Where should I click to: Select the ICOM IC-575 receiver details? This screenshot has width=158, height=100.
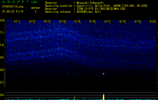click(x=101, y=9)
